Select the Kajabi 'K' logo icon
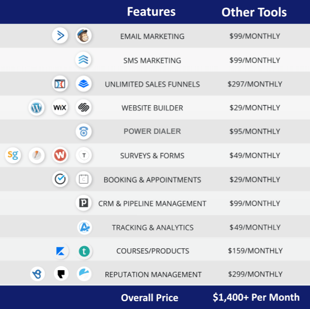Image resolution: width=310 pixels, height=309 pixels. click(61, 251)
